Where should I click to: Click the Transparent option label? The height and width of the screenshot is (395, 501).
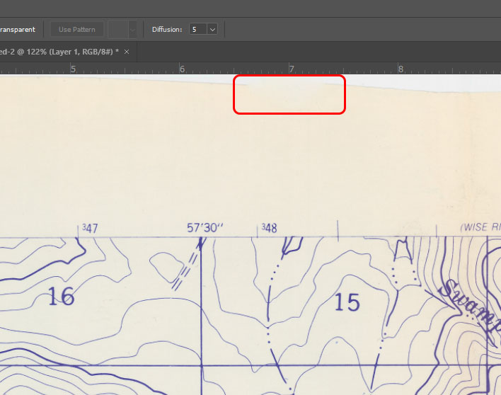(x=17, y=30)
